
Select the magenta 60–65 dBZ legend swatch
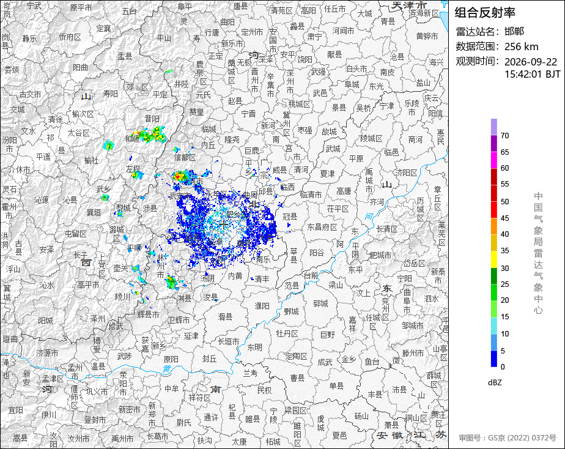coord(493,160)
